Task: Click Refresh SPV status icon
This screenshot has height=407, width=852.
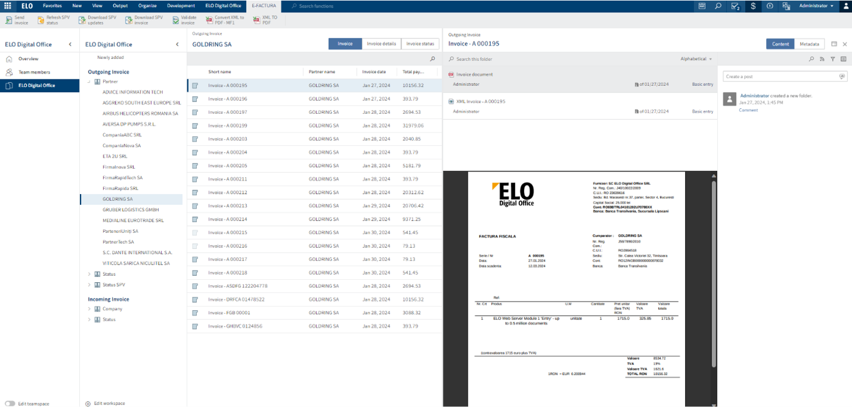Action: point(41,20)
